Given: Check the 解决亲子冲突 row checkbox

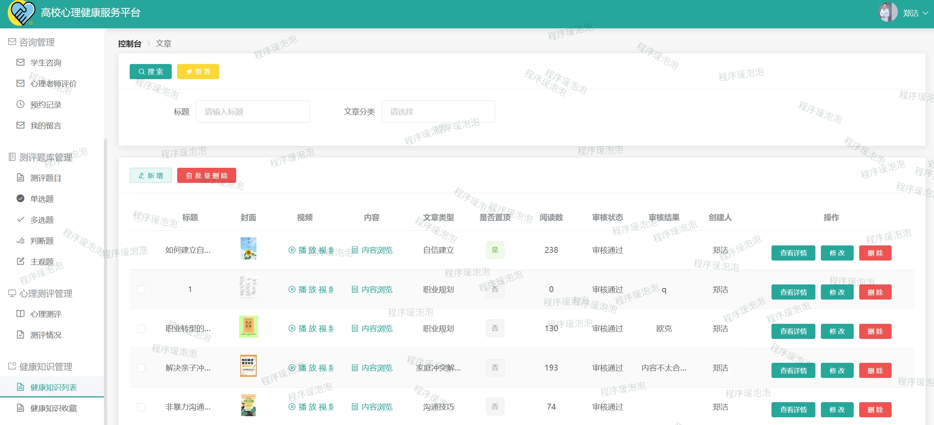Looking at the screenshot, I should (141, 368).
